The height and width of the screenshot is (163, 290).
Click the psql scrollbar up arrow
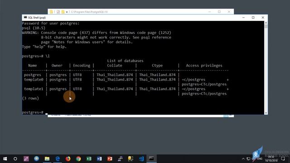tap(266, 23)
